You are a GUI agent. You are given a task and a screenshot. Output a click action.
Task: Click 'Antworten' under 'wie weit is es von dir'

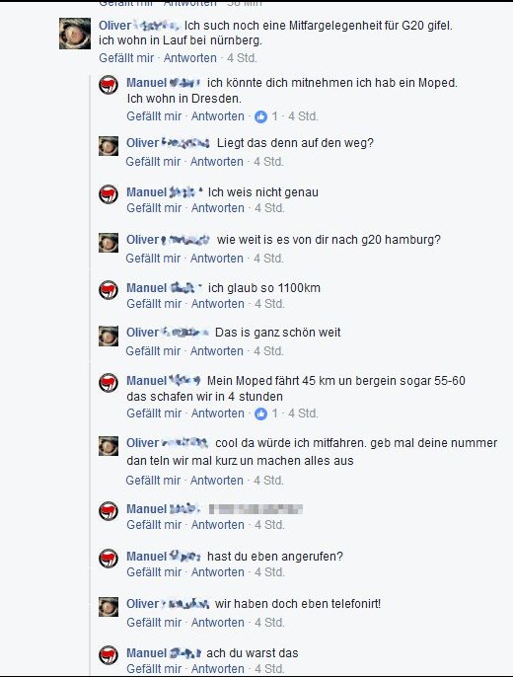click(217, 259)
